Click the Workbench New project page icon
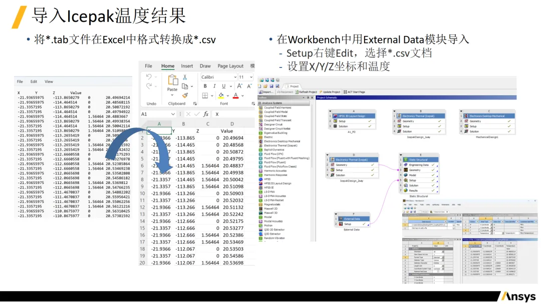The width and height of the screenshot is (541, 304). (x=260, y=86)
